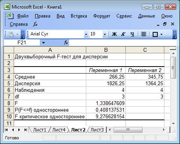Click the Select All corner button

tap(9, 50)
